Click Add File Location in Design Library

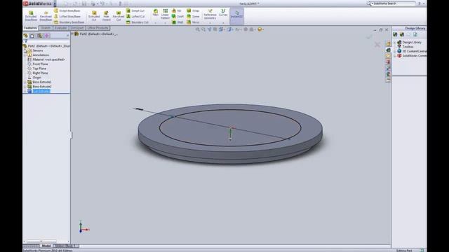pyautogui.click(x=402, y=34)
